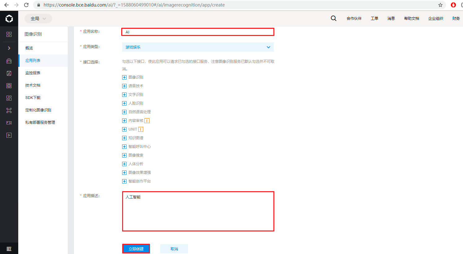Open the 全局 region dropdown
The height and width of the screenshot is (254, 463).
pos(38,19)
